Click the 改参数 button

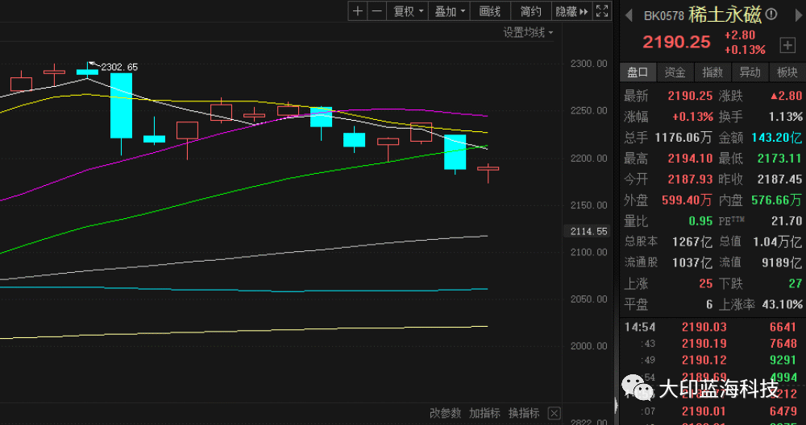tap(445, 413)
